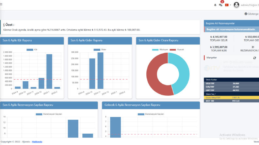This screenshot has height=145, width=259.
Task: Open the admin user avatar menu
Action: click(x=236, y=5)
